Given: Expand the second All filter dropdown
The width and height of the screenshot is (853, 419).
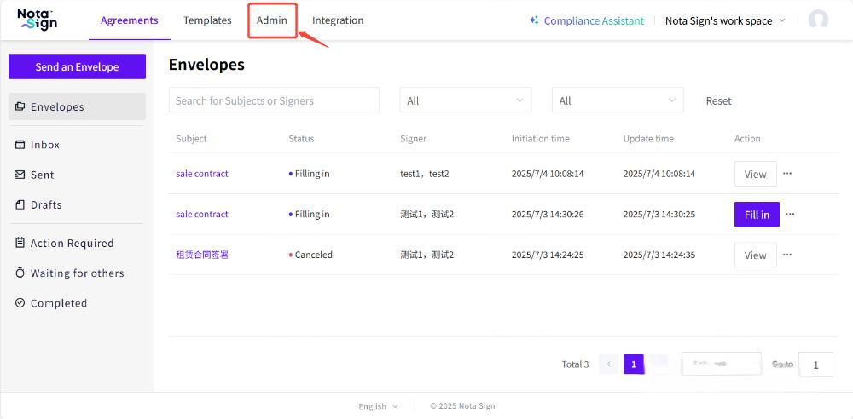Looking at the screenshot, I should 618,100.
